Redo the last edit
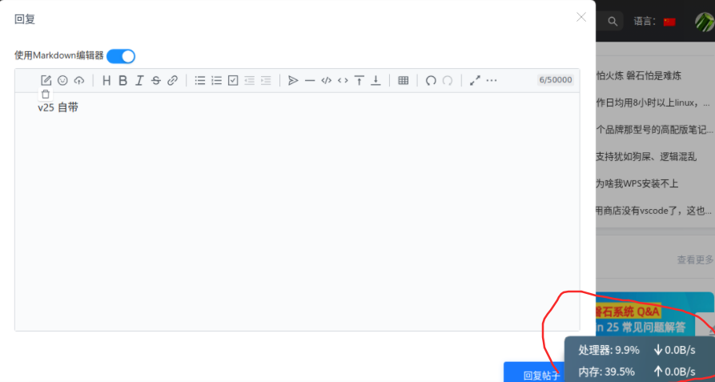 [x=448, y=81]
